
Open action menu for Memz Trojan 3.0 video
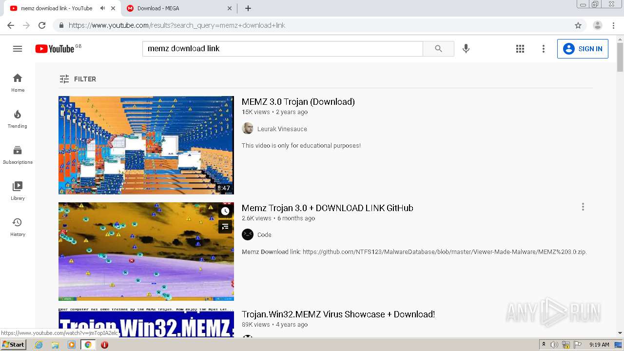tap(583, 207)
